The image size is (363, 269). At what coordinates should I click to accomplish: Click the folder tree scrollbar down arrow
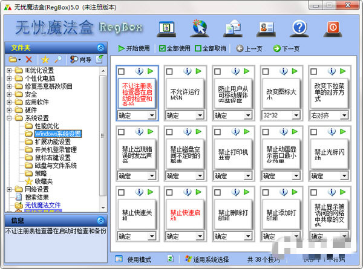(103, 208)
